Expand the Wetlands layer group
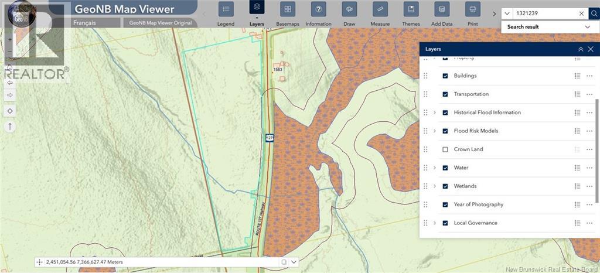This screenshot has width=600, height=273. click(434, 186)
